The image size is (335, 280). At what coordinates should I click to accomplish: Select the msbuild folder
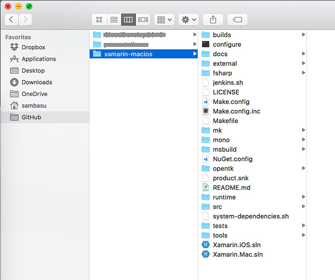[x=252, y=149]
